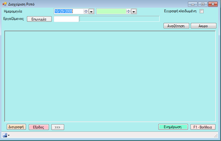Click the wide employee name field
This screenshot has height=141, width=221.
(x=120, y=19)
